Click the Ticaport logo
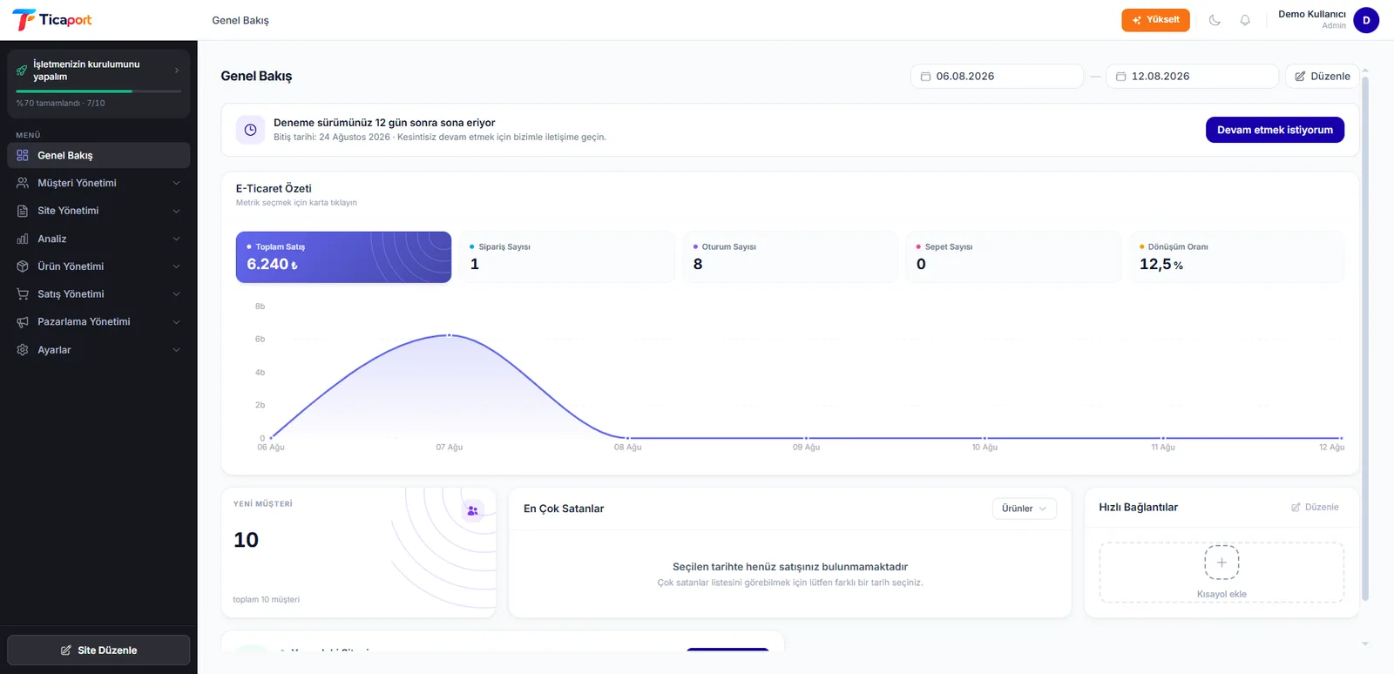Image resolution: width=1394 pixels, height=674 pixels. (52, 20)
